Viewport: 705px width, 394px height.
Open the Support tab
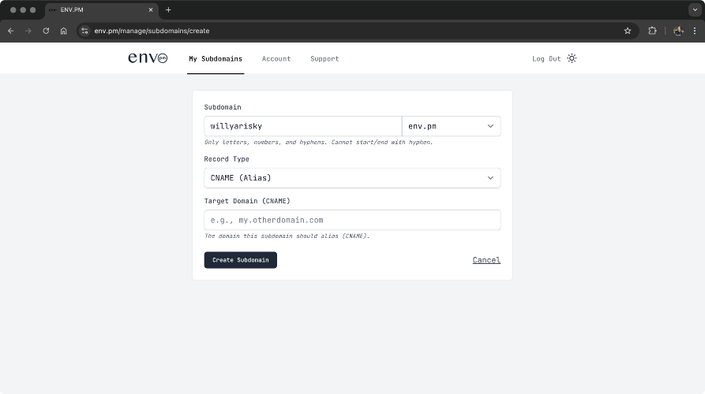click(x=324, y=59)
